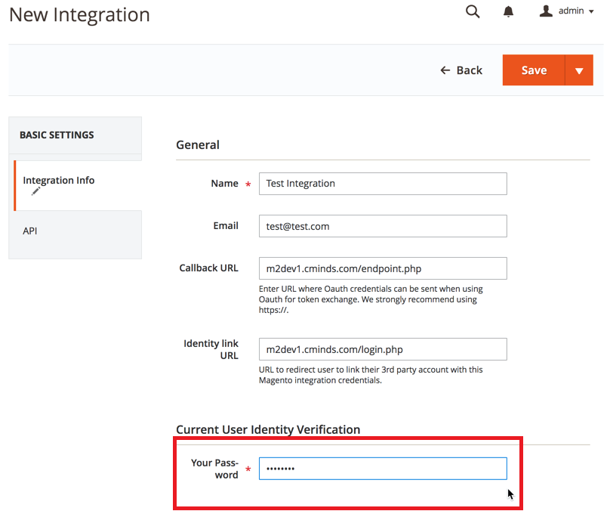Click the Identity link URL field
Viewport: 610px width, 511px height.
[383, 349]
